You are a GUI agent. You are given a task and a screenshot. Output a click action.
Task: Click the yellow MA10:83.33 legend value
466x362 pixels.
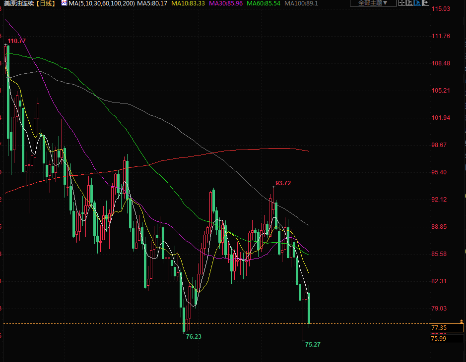point(188,3)
